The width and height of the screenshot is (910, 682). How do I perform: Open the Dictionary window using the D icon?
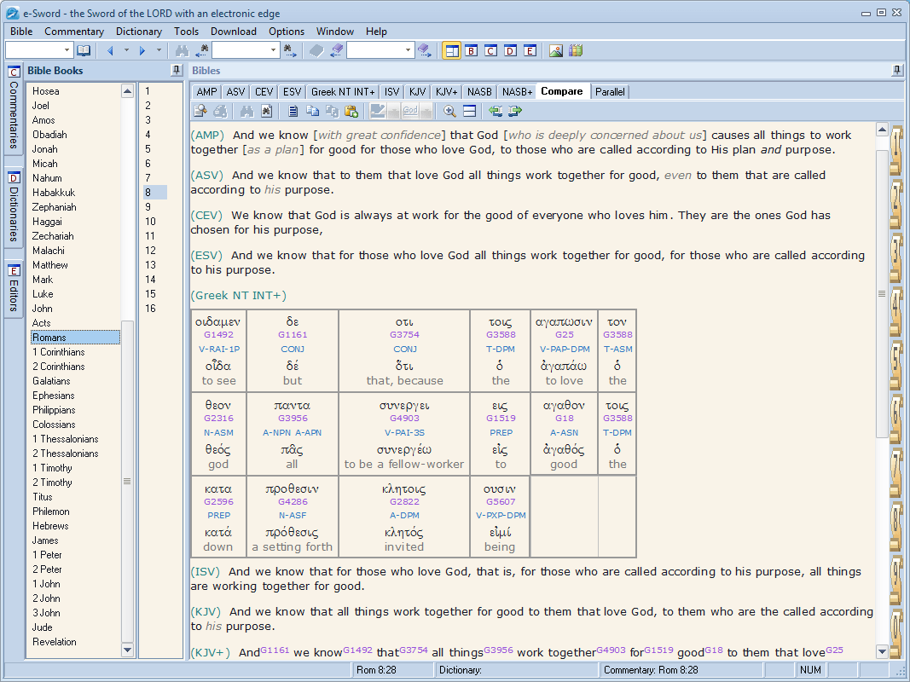510,50
